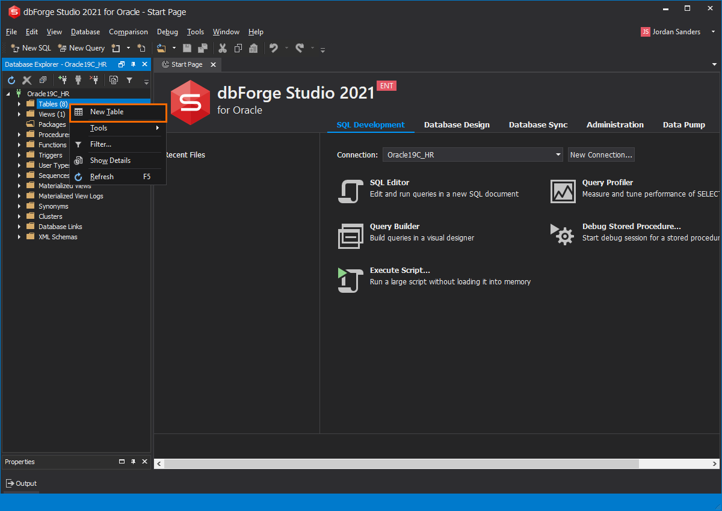Click the New Connection... button
The height and width of the screenshot is (511, 722).
pyautogui.click(x=601, y=155)
